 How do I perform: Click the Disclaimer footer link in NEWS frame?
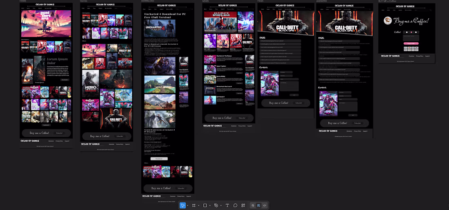(233, 126)
